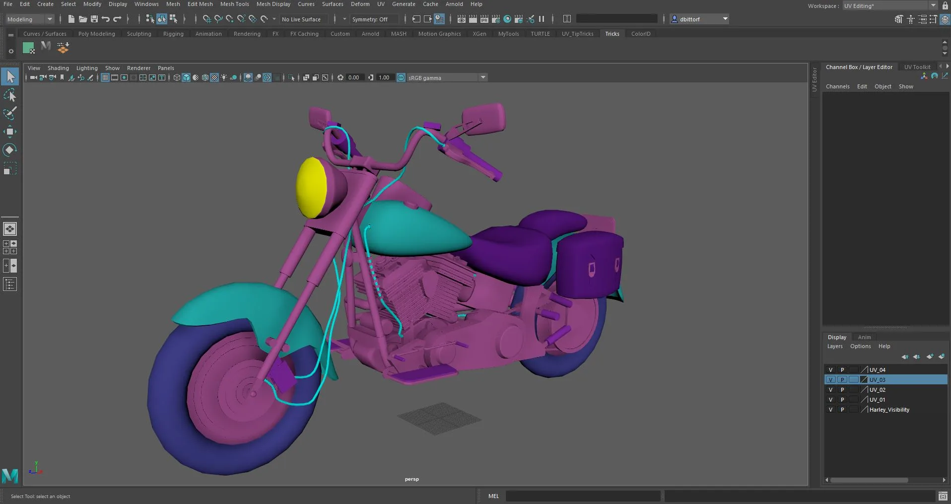
Task: Enable textured display in viewport toolbar
Action: tap(214, 77)
